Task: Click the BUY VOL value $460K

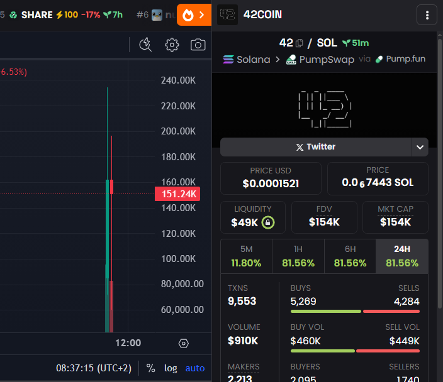Action: (x=305, y=341)
